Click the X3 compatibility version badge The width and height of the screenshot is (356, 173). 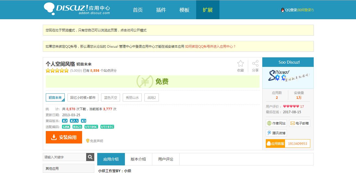point(84,121)
